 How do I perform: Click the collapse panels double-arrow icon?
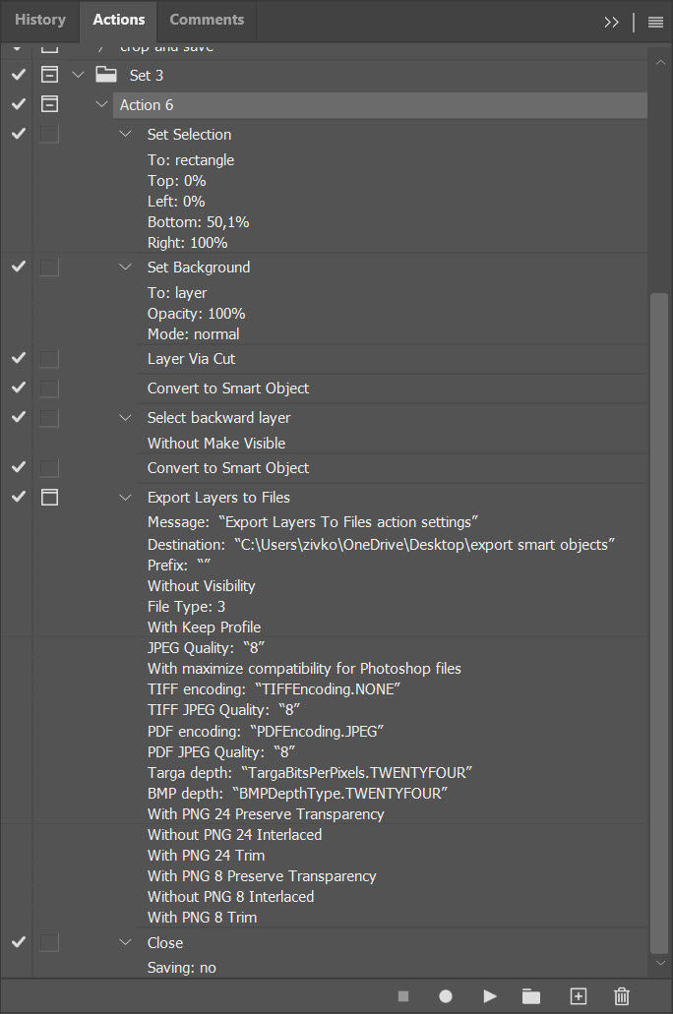(612, 22)
